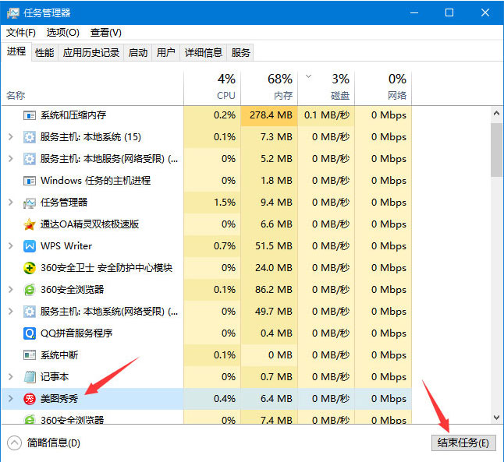Click the 0.1 MB/秒 disk cell

(326, 115)
